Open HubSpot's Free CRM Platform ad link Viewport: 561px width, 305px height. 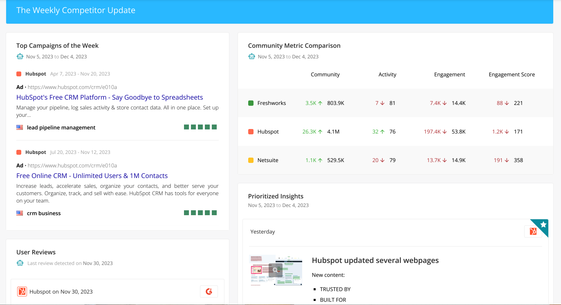pos(110,97)
